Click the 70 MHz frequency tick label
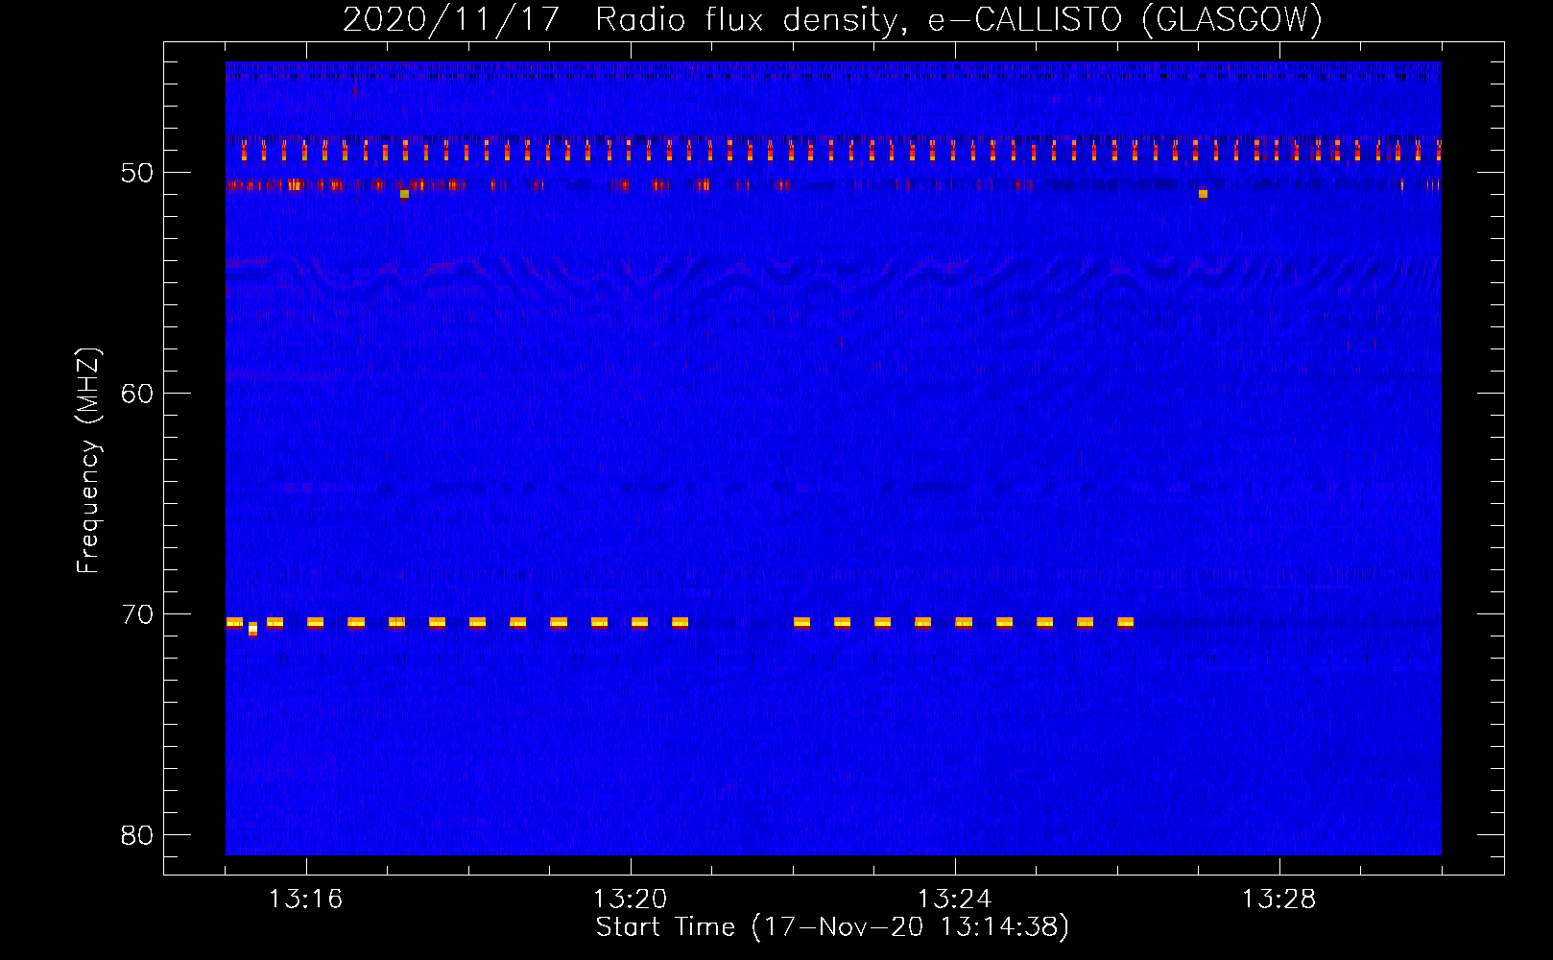The width and height of the screenshot is (1553, 960). pyautogui.click(x=137, y=614)
